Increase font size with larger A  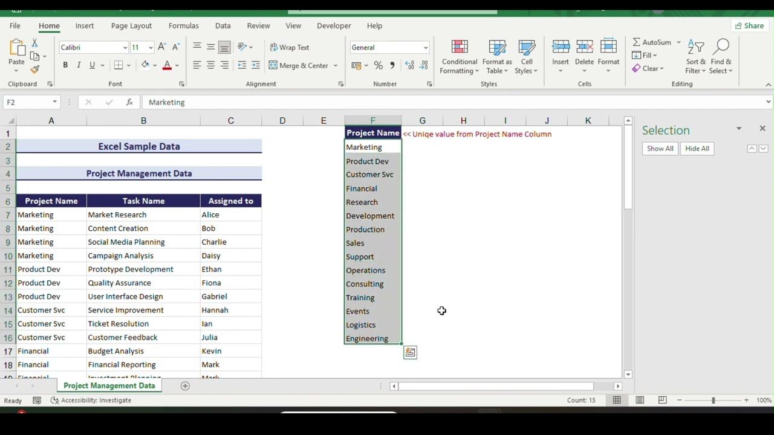click(161, 47)
